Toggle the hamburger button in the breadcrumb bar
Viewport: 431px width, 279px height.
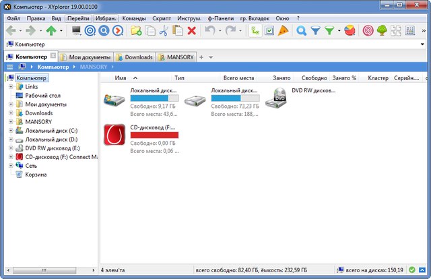pos(9,67)
